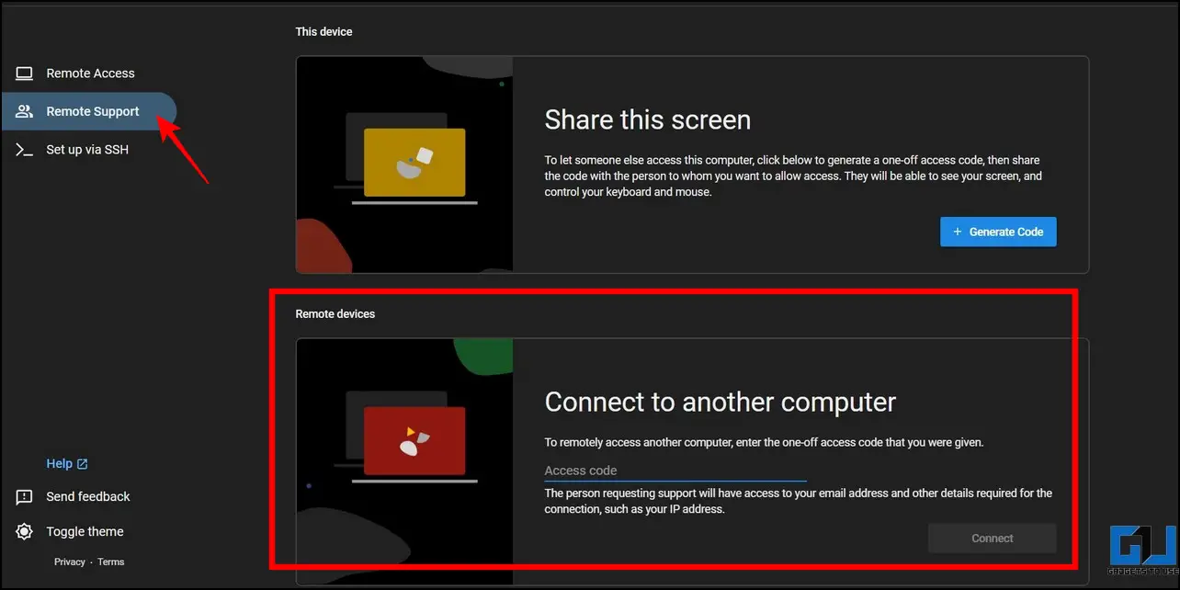Focus the Access code input field
Viewport: 1180px width, 590px height.
pyautogui.click(x=675, y=471)
